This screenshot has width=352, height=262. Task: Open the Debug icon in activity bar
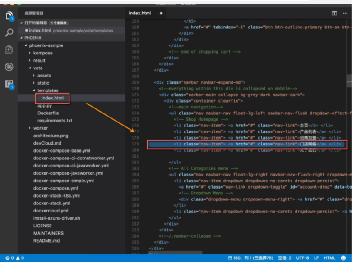pyautogui.click(x=9, y=67)
